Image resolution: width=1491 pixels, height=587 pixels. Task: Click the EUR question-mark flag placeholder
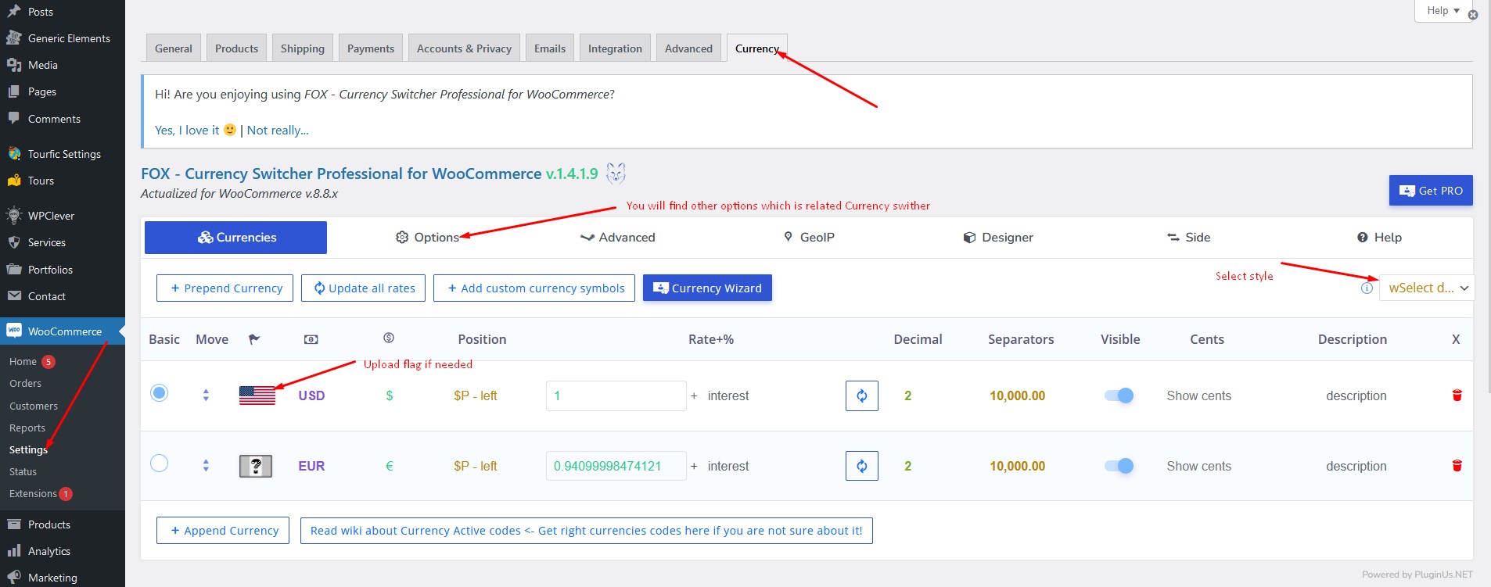click(x=255, y=466)
